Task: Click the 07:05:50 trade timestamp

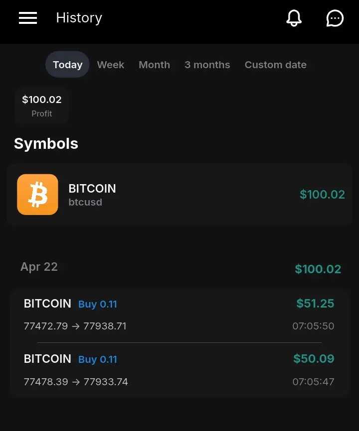Action: [x=313, y=326]
